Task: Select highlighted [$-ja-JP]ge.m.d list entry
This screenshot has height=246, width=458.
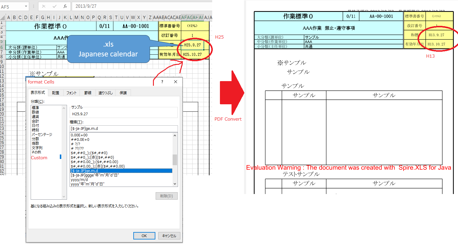Action: click(x=121, y=171)
